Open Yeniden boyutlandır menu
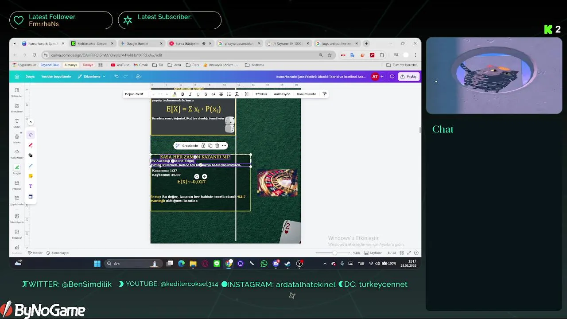567x319 pixels. coord(56,77)
